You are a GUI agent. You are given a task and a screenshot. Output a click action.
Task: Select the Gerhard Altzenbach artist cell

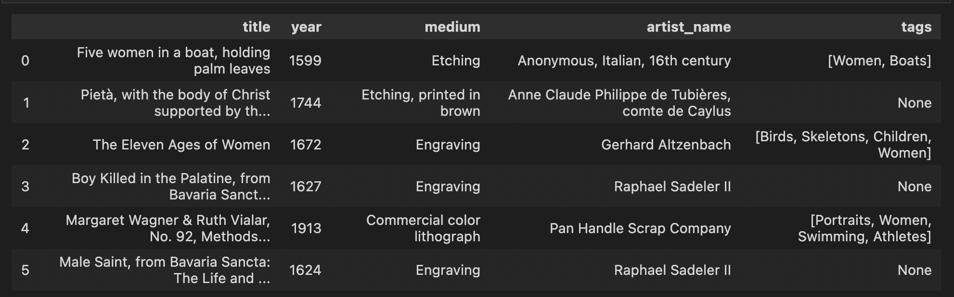pyautogui.click(x=666, y=145)
